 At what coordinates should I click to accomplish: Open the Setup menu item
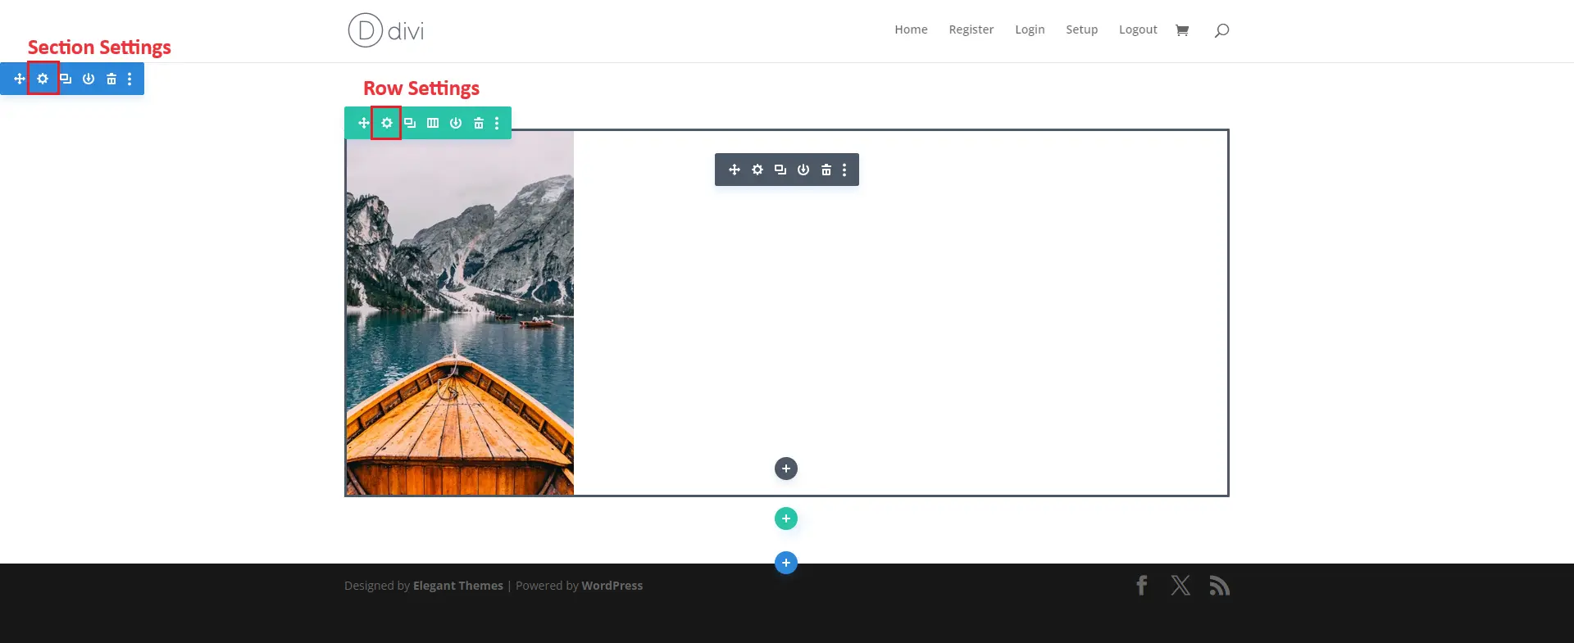pyautogui.click(x=1082, y=29)
